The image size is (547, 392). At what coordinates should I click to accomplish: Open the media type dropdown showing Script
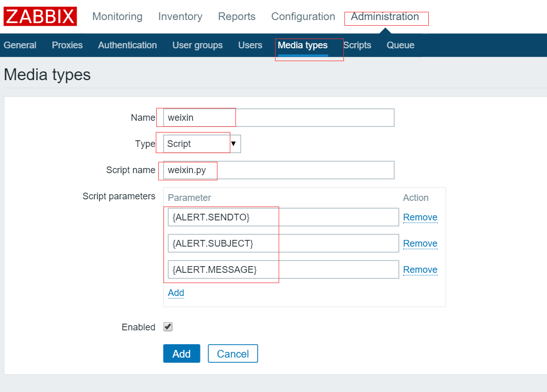pyautogui.click(x=234, y=143)
